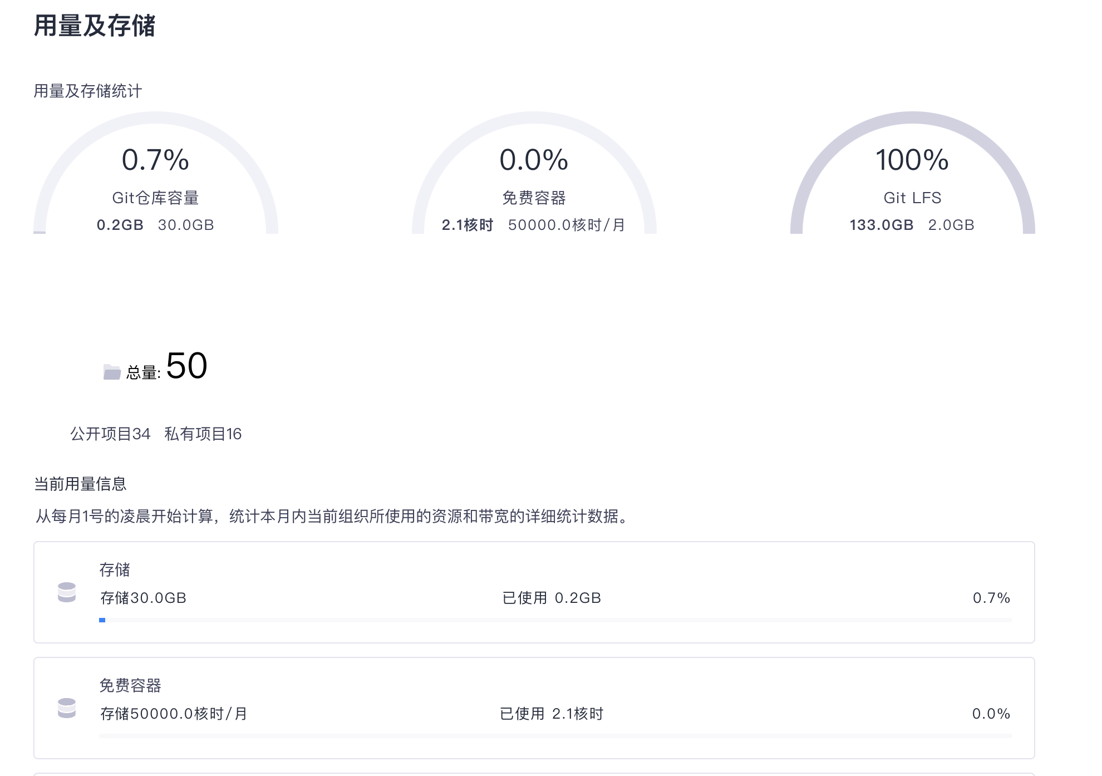Click the 私有项目16 label
1102x776 pixels.
click(203, 434)
